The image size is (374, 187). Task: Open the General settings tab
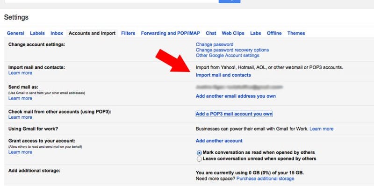click(x=15, y=33)
